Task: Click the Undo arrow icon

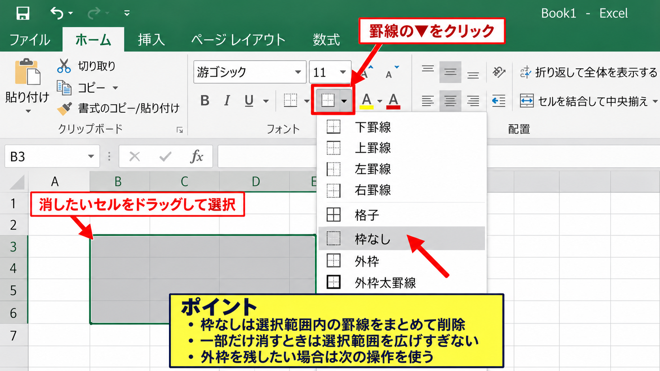Action: coord(57,13)
